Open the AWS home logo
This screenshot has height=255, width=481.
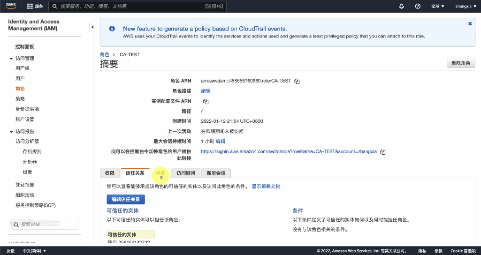pyautogui.click(x=11, y=6)
